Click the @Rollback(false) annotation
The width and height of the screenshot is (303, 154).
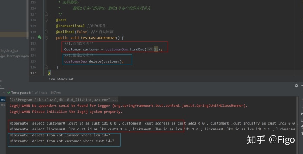(72, 32)
